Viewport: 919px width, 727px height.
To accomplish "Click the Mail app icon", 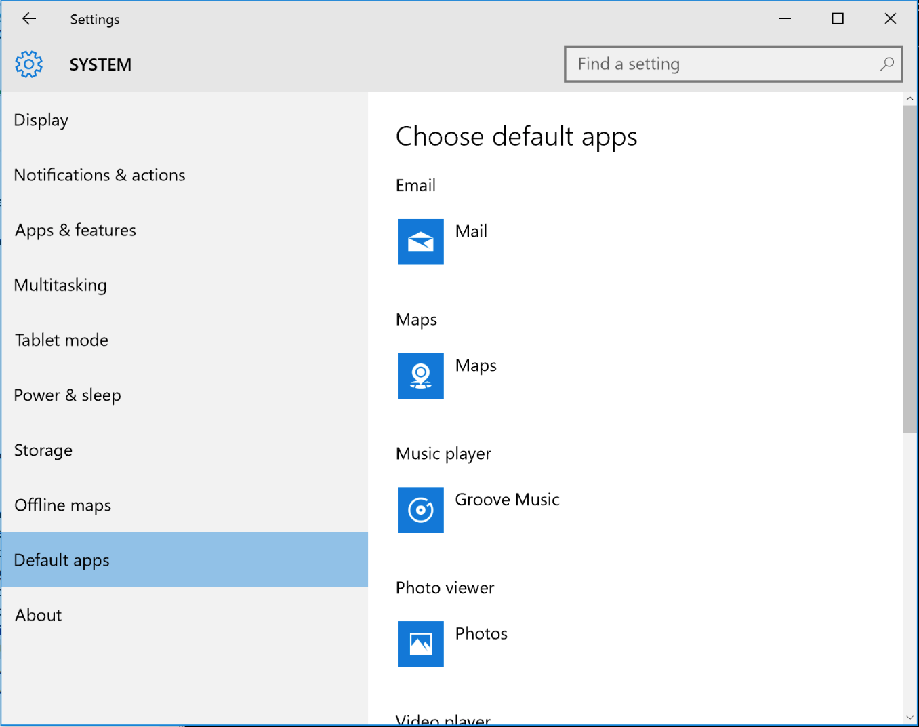I will (420, 241).
